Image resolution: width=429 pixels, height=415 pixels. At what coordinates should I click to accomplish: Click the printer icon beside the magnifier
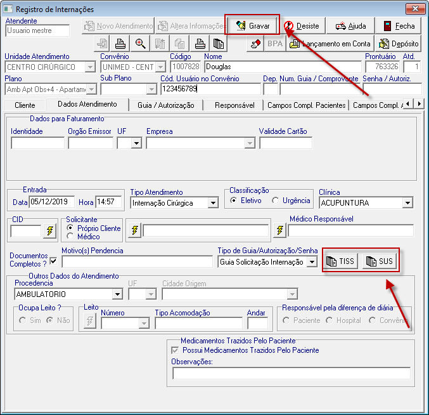click(x=120, y=44)
